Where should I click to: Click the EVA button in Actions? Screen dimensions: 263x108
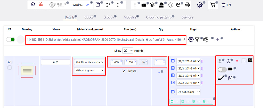click(x=250, y=61)
